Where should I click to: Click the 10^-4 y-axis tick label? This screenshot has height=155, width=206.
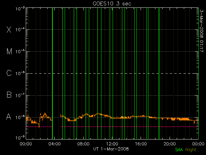pos(20,29)
